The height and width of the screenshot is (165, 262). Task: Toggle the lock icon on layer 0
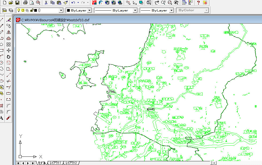(32, 10)
